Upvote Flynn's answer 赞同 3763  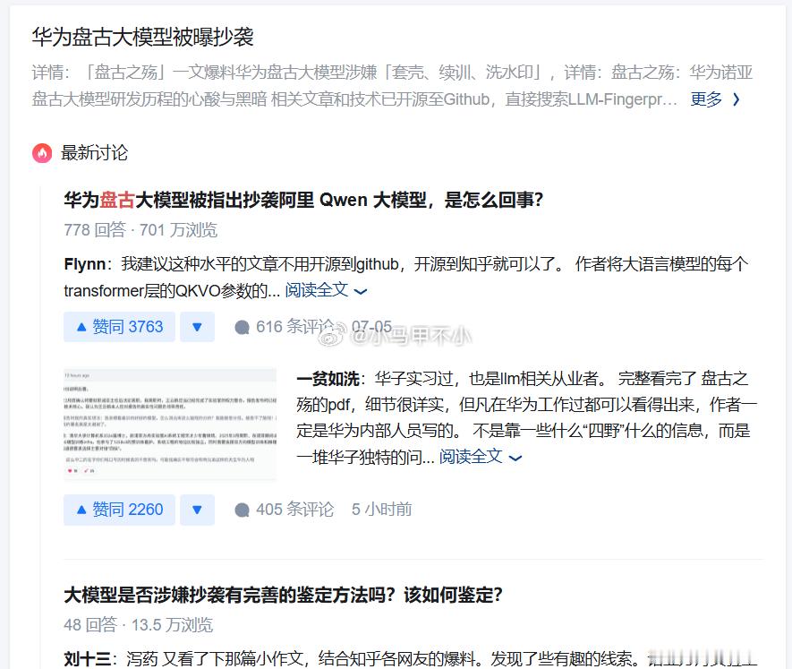[x=119, y=327]
